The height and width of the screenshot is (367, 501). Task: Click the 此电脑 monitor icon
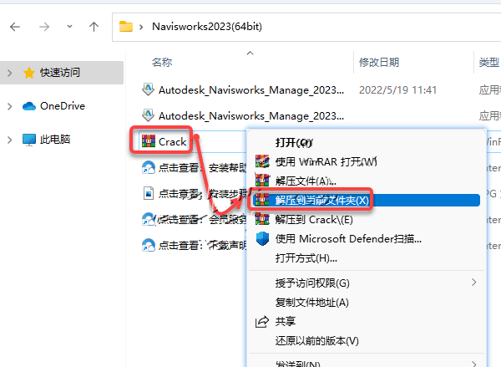point(29,140)
